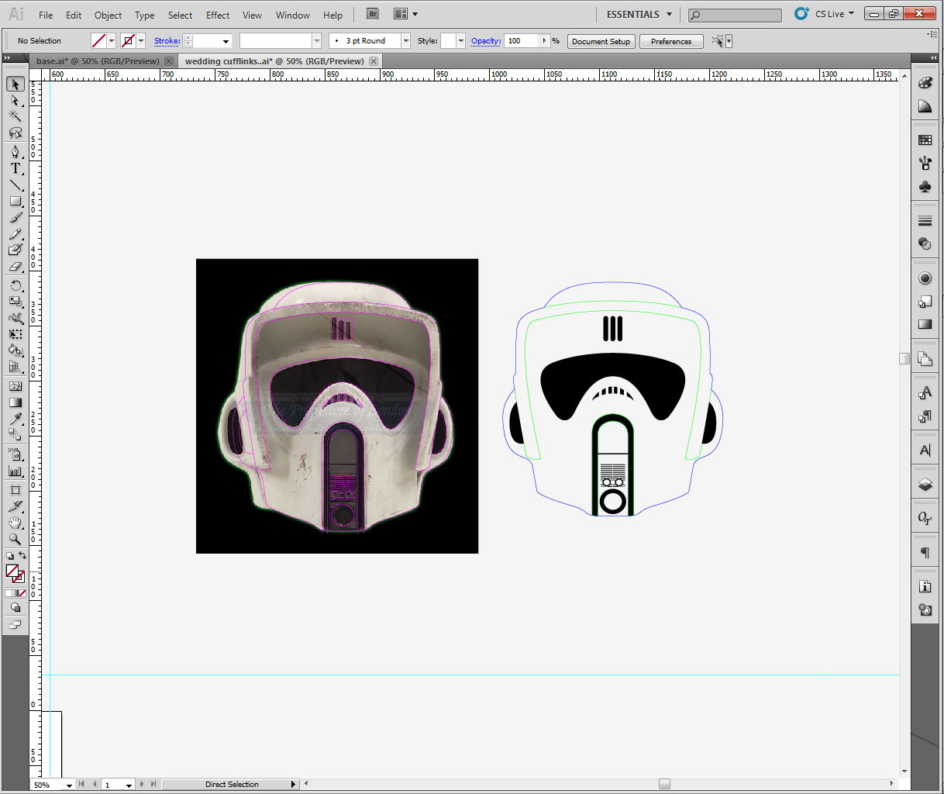Open the Effect menu

pyautogui.click(x=218, y=15)
